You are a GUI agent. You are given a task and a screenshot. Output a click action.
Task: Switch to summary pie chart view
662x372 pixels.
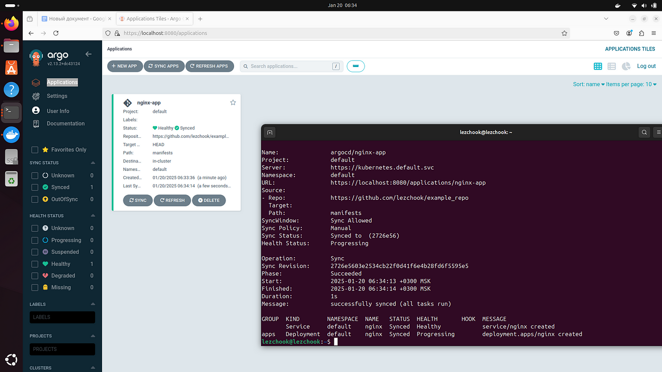coord(626,66)
